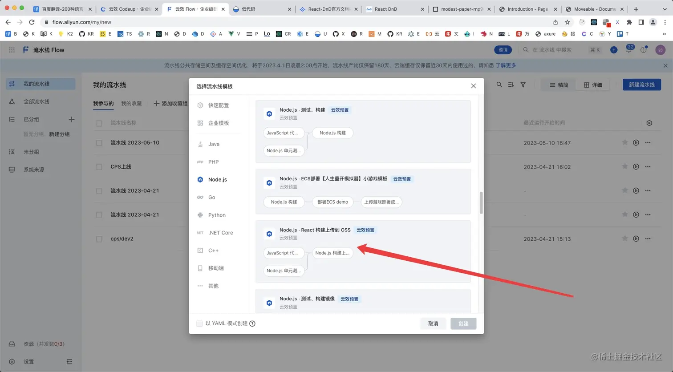Run the 流水线 2023-05-10 pipeline
This screenshot has width=673, height=372.
(636, 142)
